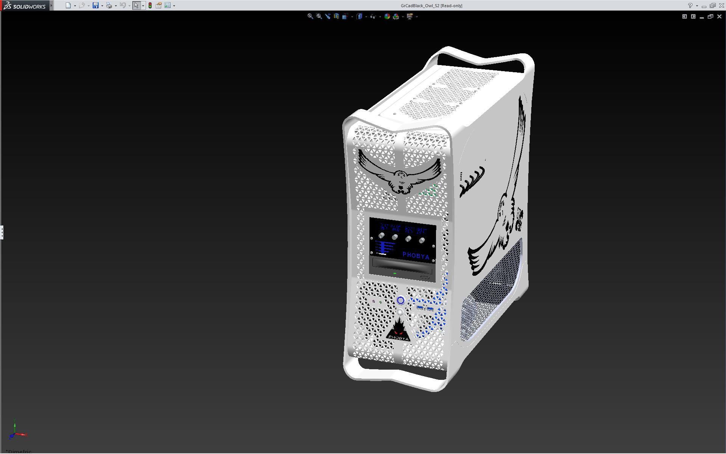This screenshot has width=726, height=454.
Task: Click the Rebuild traffic light icon
Action: [150, 5]
